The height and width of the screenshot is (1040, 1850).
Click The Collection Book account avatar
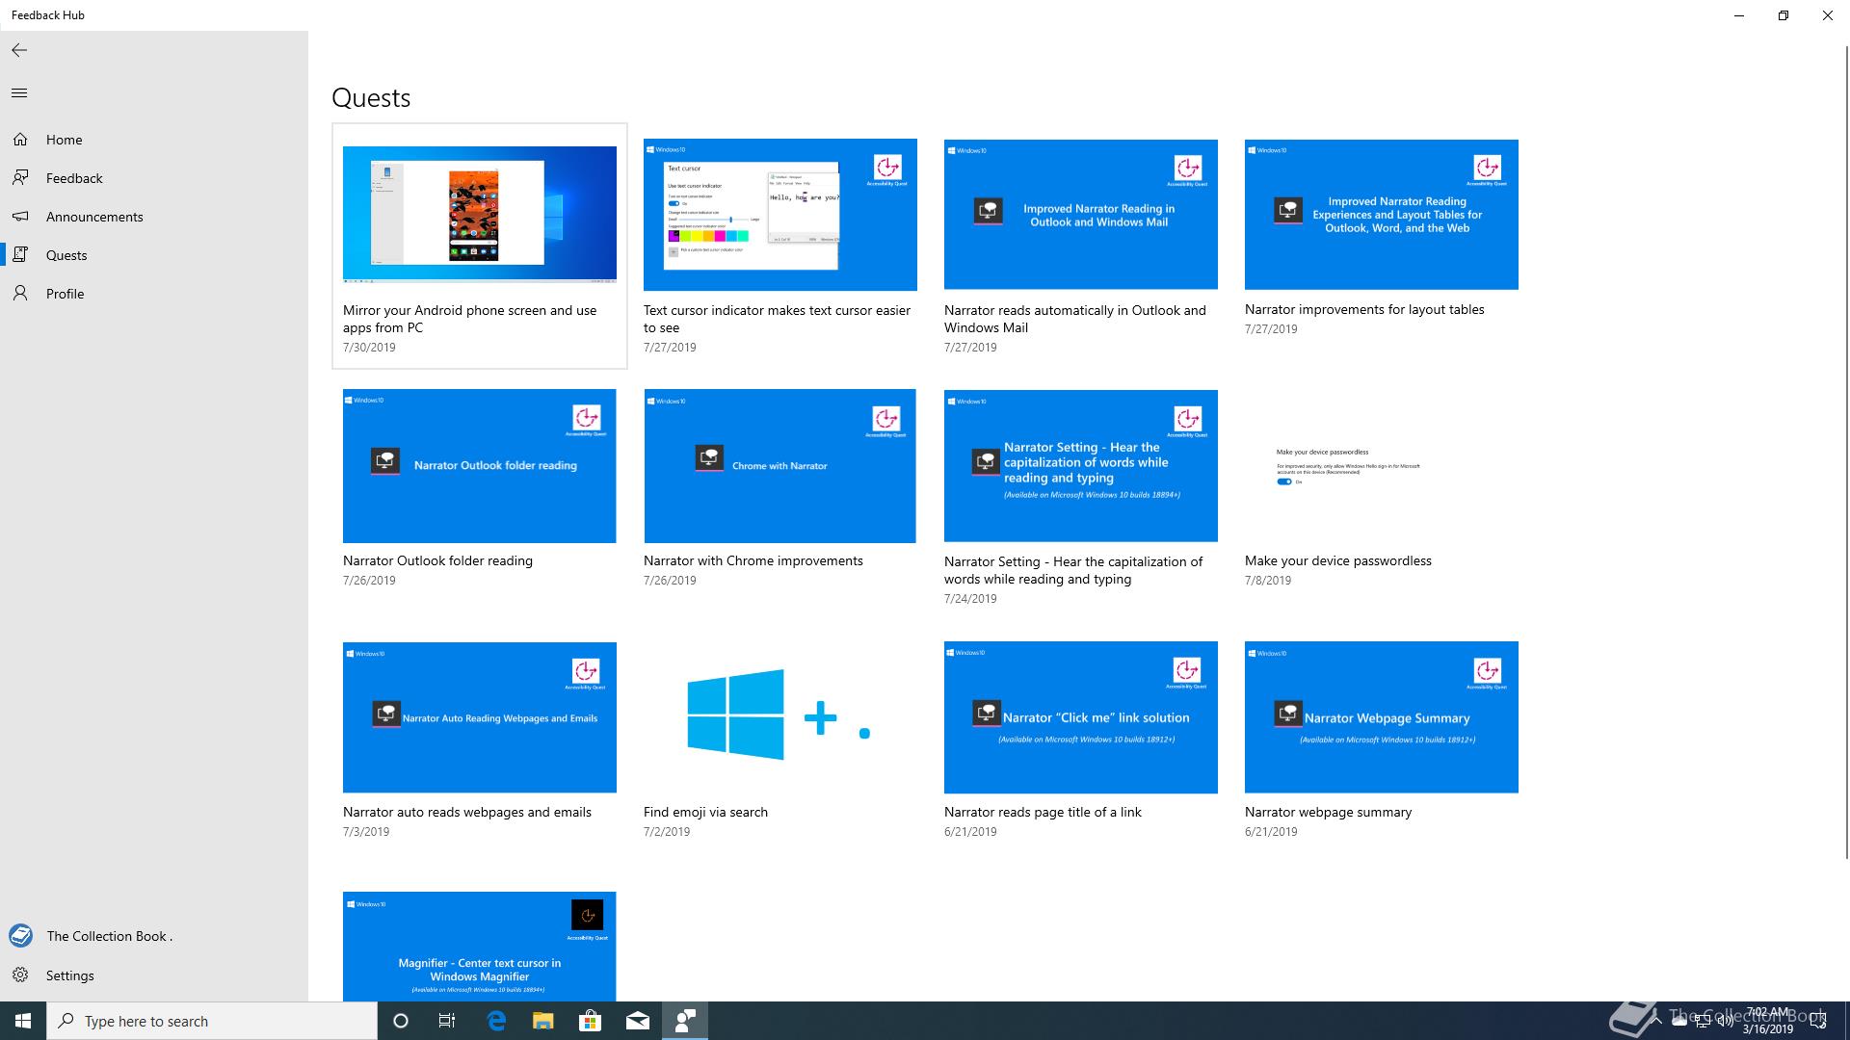[x=20, y=935]
